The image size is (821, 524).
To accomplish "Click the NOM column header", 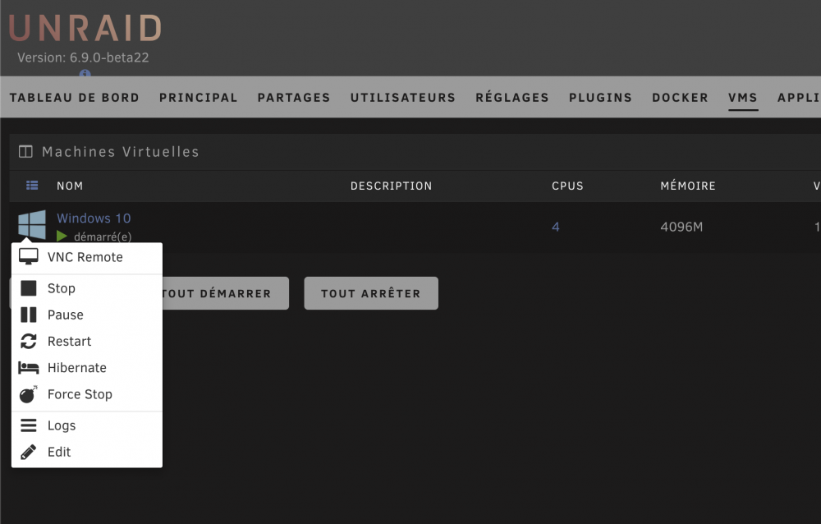I will click(70, 186).
